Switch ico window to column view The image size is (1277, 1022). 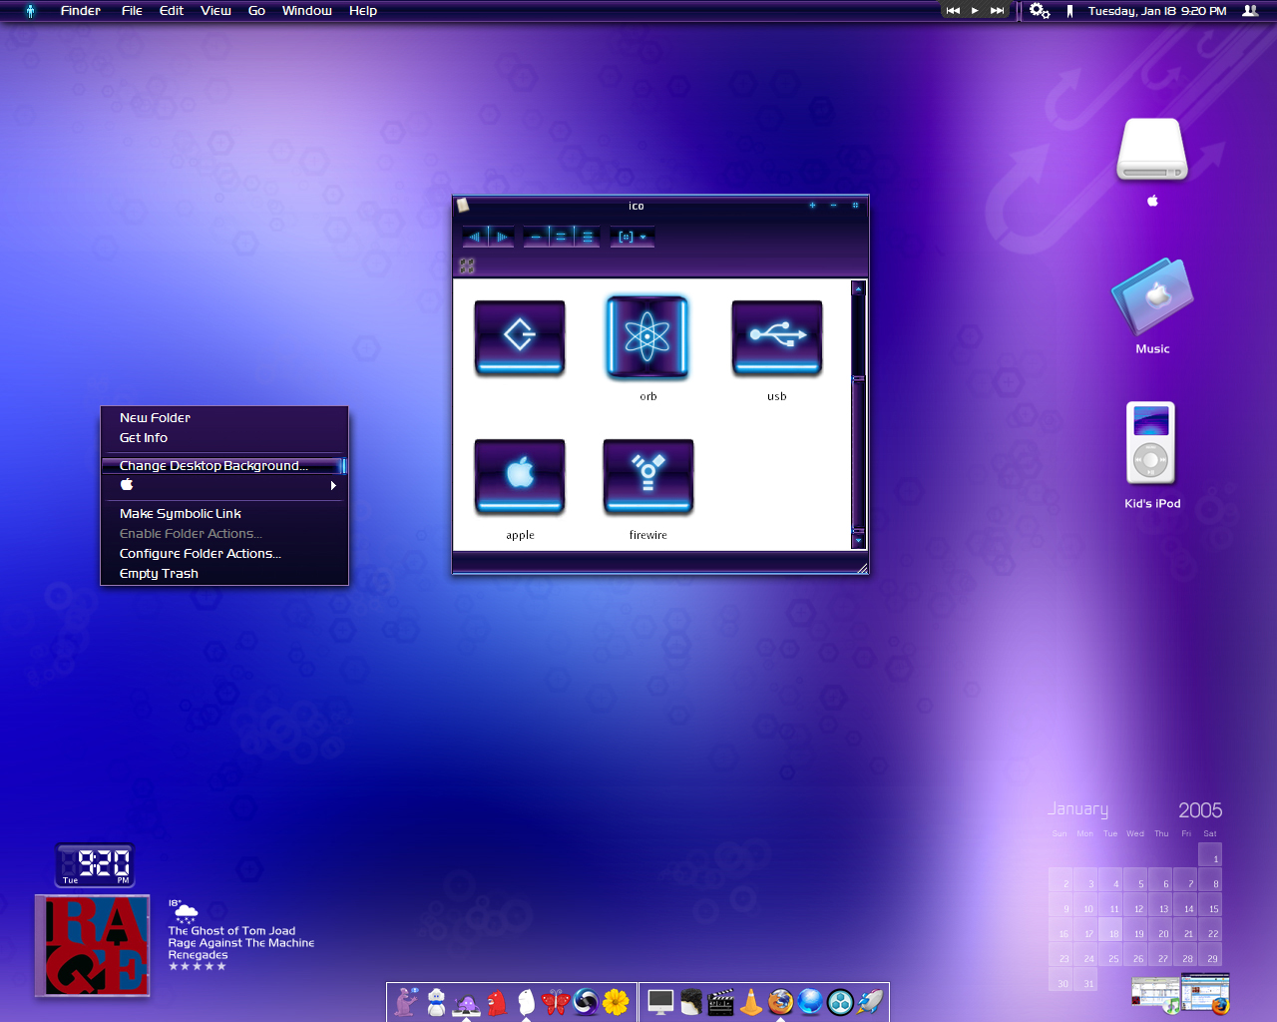(588, 237)
